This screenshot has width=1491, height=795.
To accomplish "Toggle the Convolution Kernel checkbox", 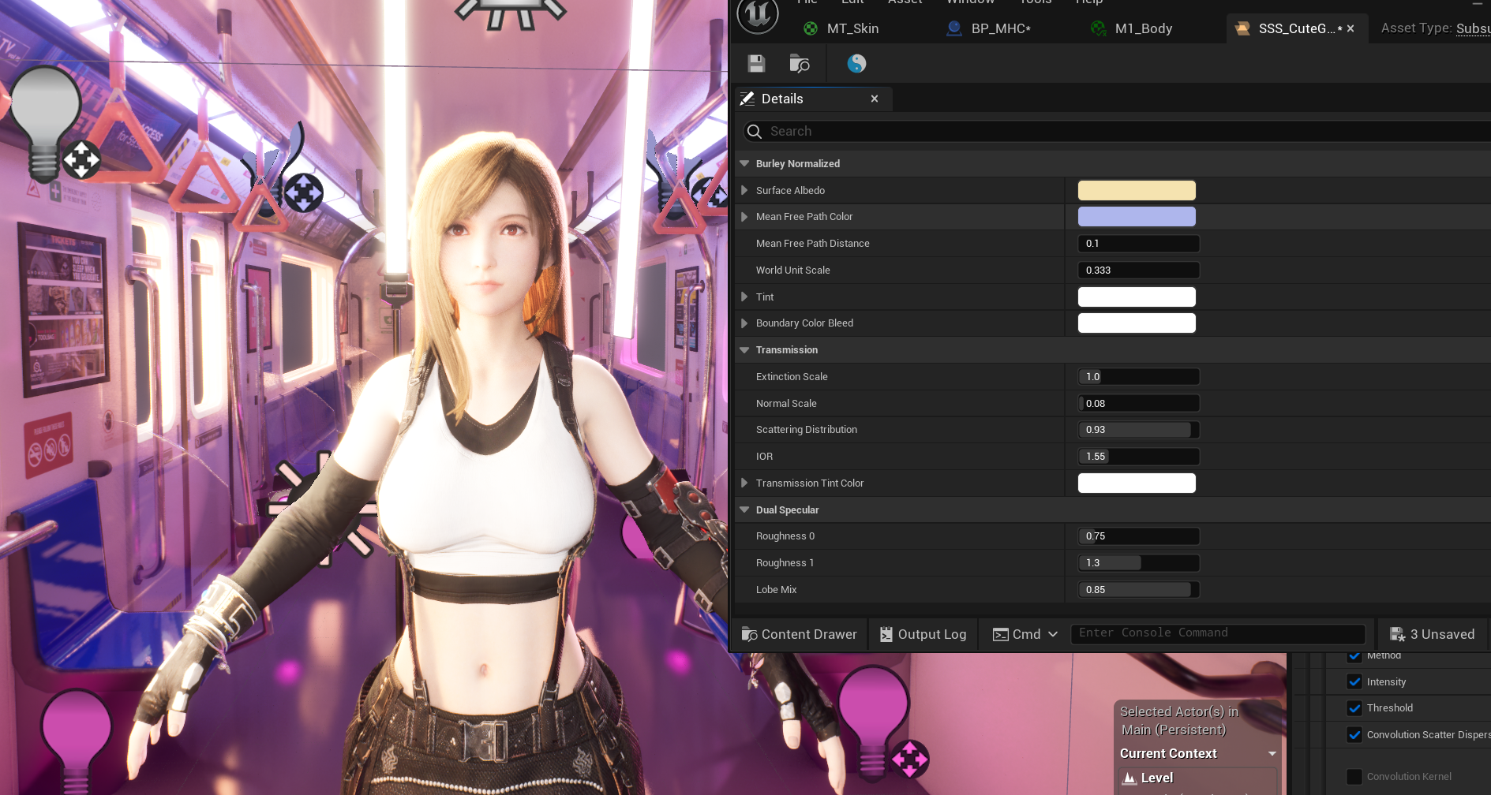I will click(1354, 777).
